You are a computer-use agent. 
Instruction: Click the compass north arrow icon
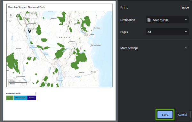pos(11,15)
